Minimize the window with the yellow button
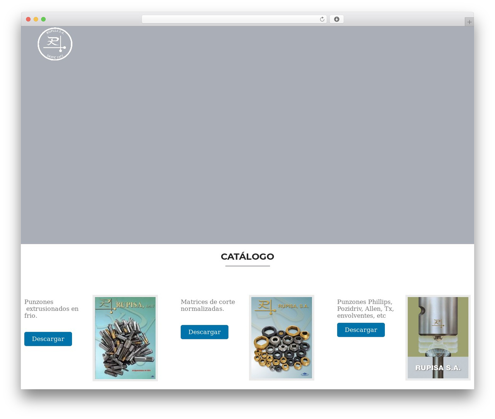Screen dimensions: 495x419 (36, 19)
